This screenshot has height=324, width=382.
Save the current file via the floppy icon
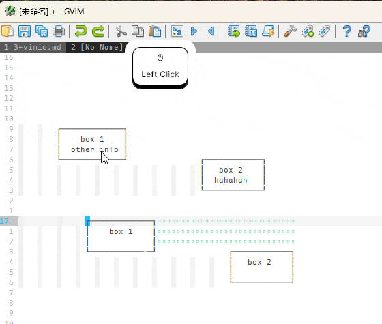(x=25, y=31)
